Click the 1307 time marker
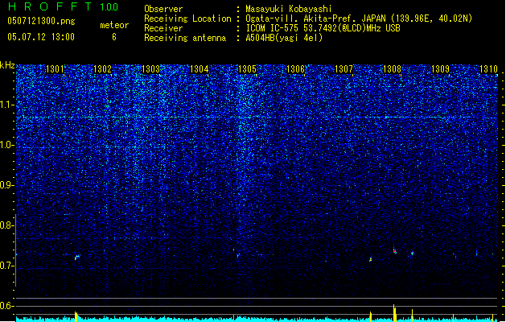This screenshot has height=322, width=506. tap(344, 69)
